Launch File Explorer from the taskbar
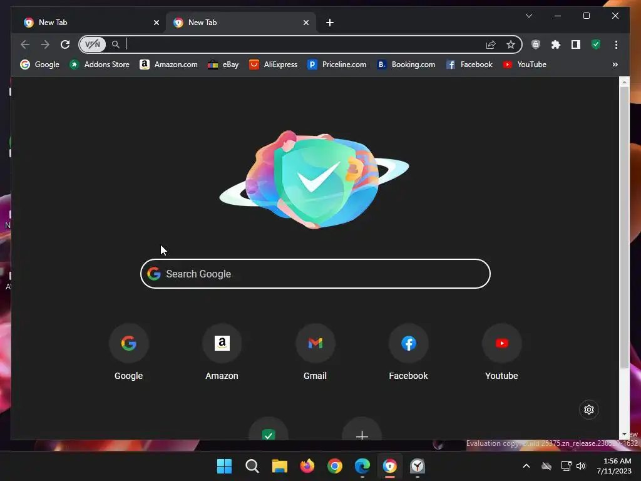The image size is (641, 481). tap(280, 466)
